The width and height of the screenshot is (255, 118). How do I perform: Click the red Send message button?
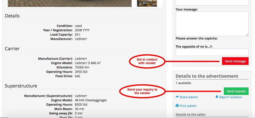click(x=235, y=61)
